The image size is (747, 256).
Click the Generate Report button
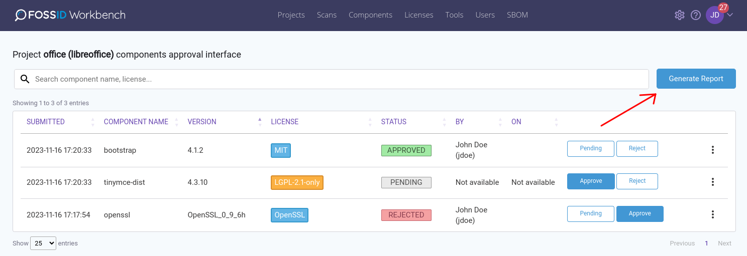696,79
